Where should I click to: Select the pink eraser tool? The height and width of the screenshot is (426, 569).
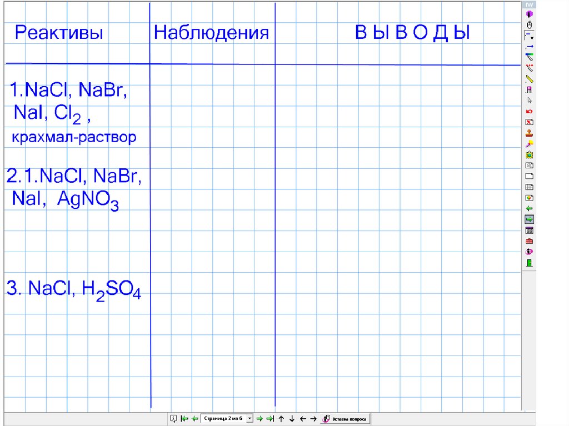pos(529,89)
